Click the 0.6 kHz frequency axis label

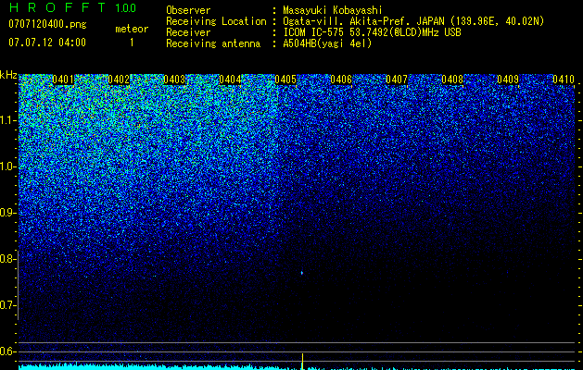[x=8, y=351]
